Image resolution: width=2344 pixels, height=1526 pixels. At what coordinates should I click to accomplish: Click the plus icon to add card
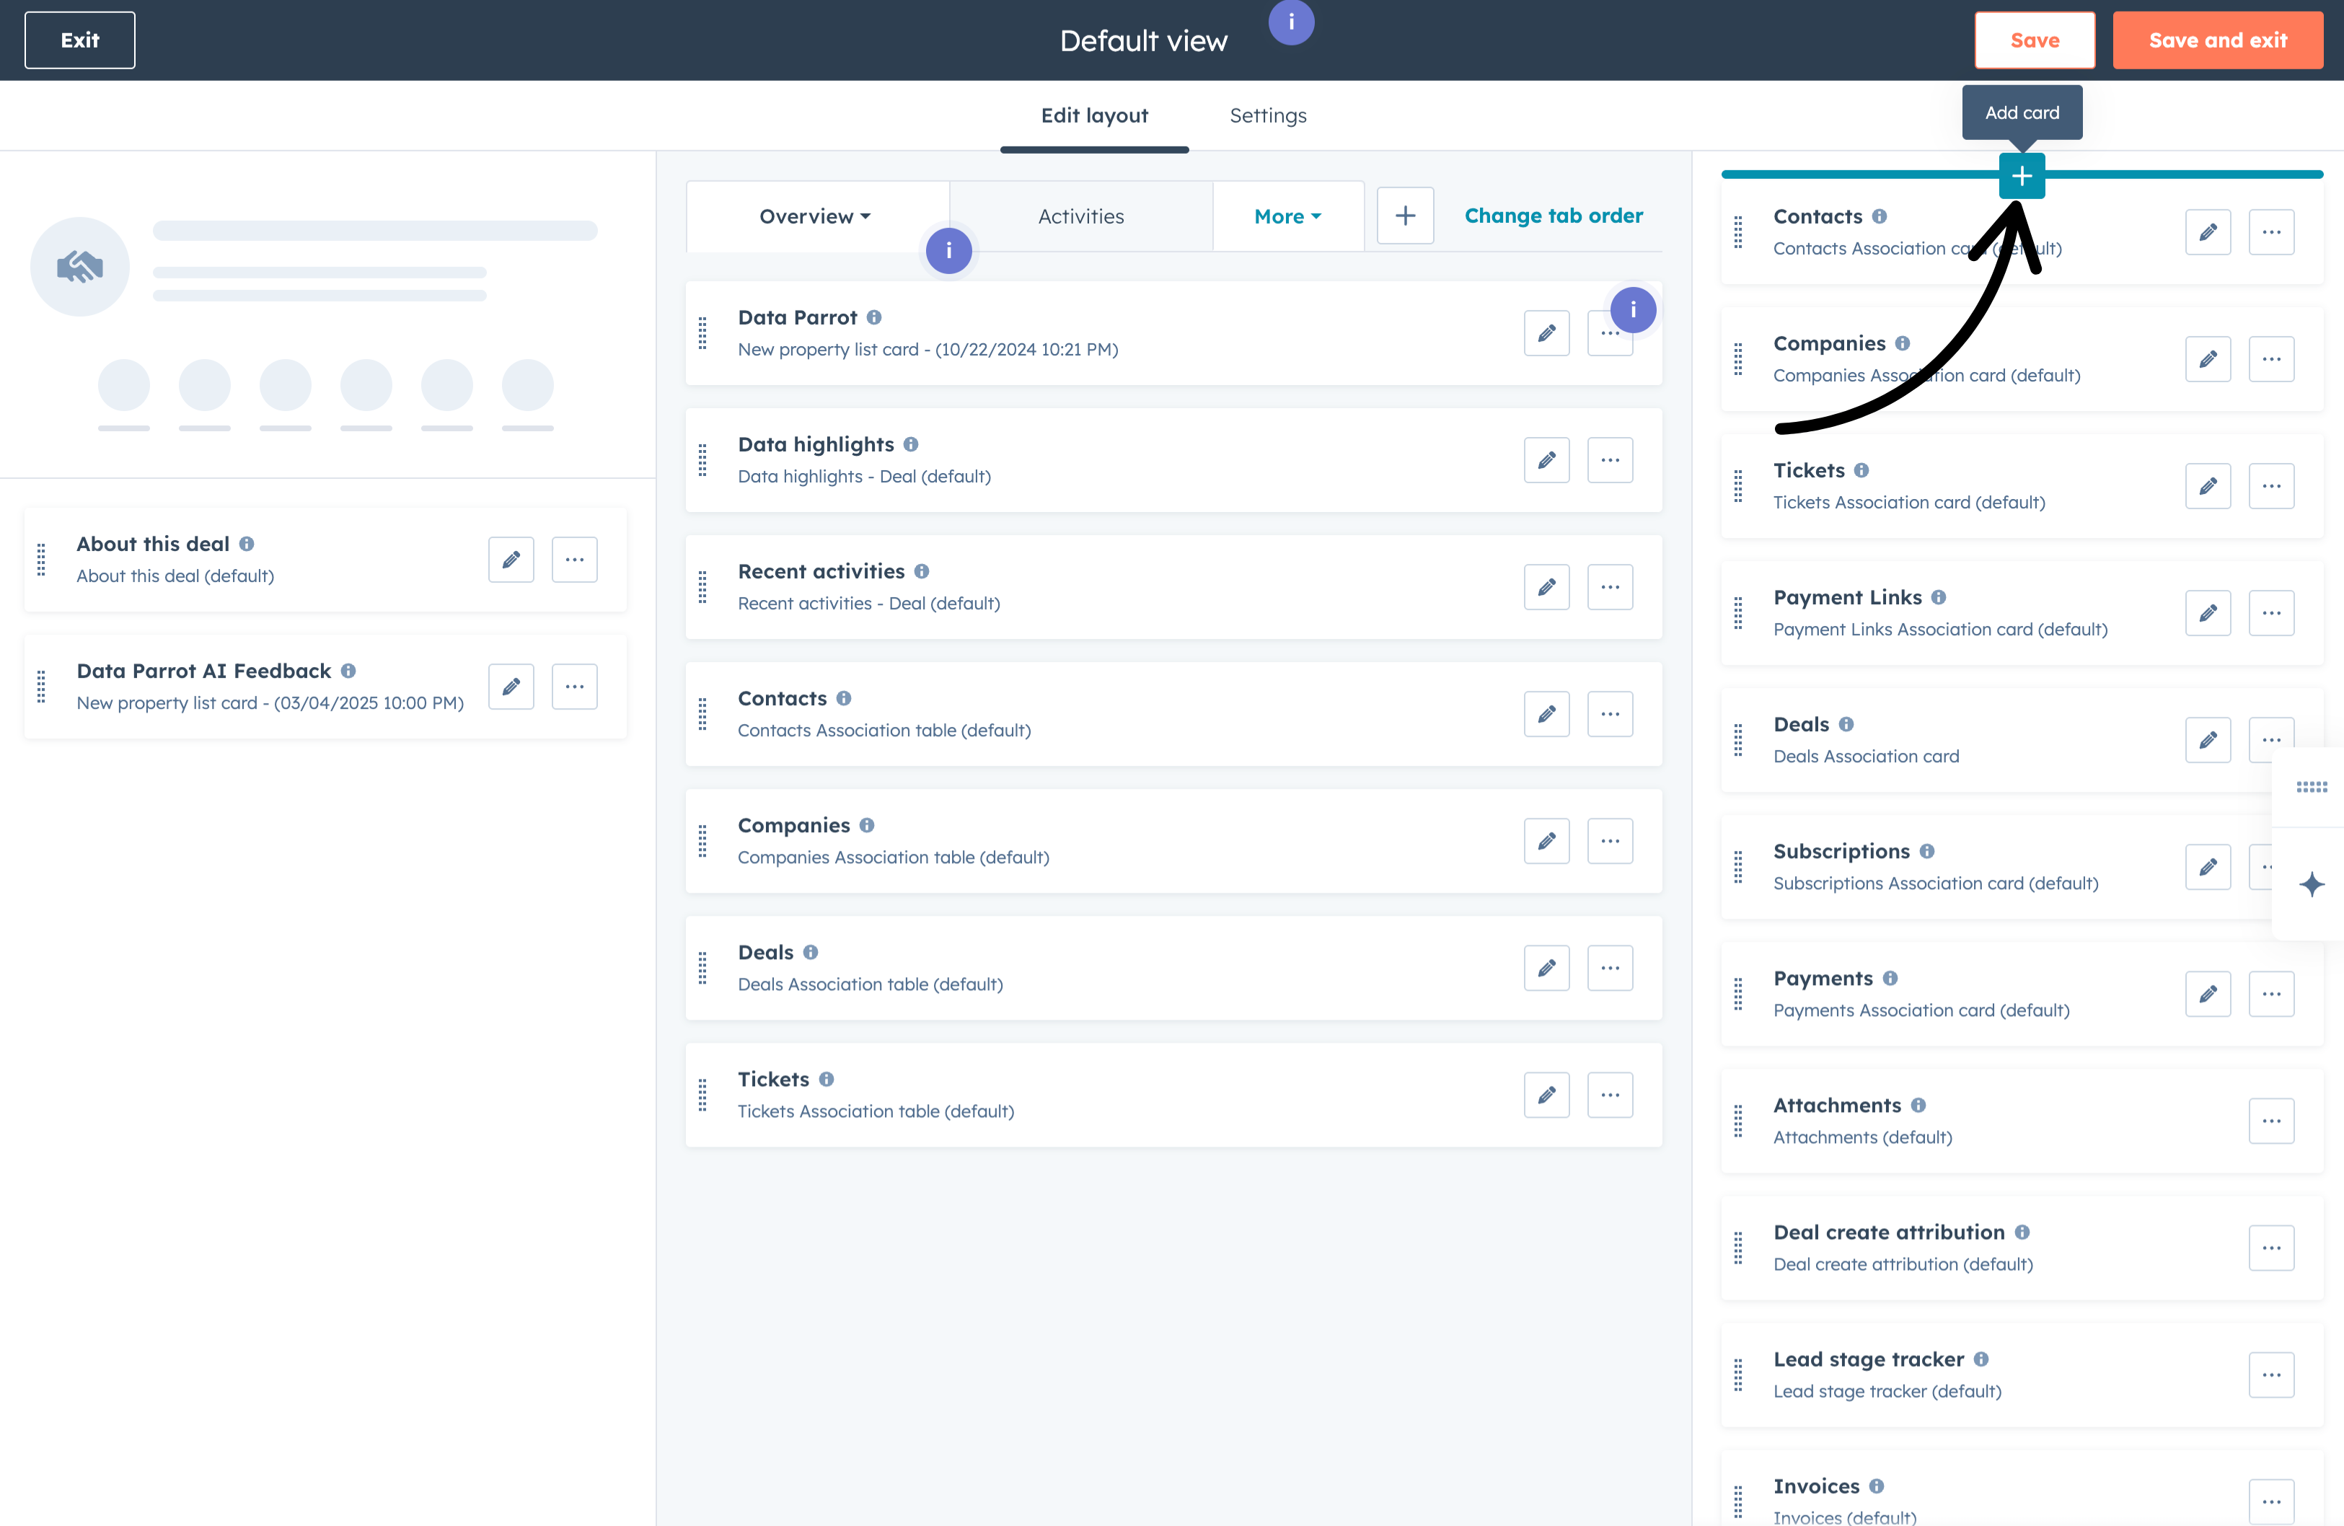tap(2021, 176)
